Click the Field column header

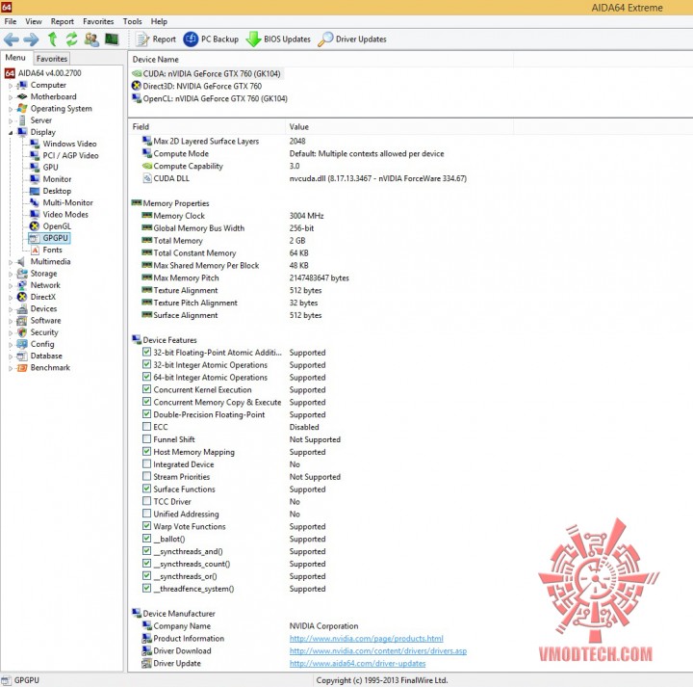click(207, 127)
